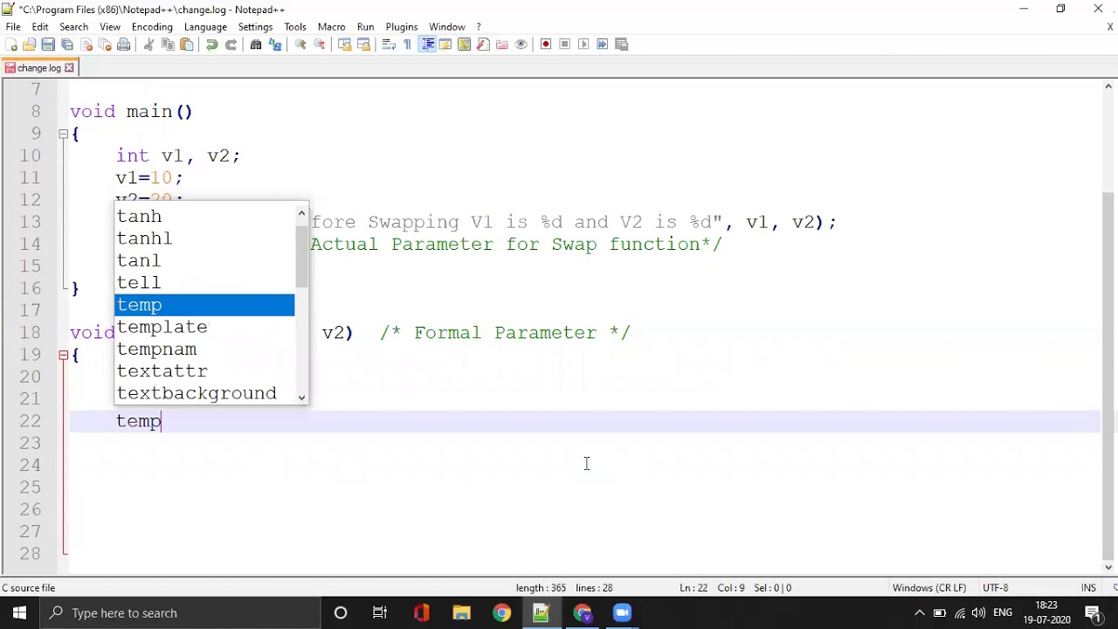Click the Replace toolbar icon

coord(275,45)
